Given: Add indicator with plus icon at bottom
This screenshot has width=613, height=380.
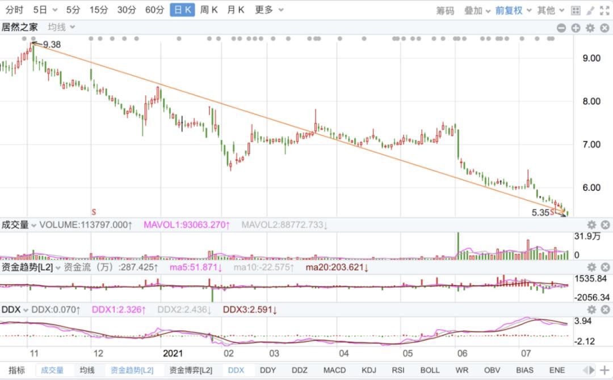Looking at the screenshot, I should (604, 370).
